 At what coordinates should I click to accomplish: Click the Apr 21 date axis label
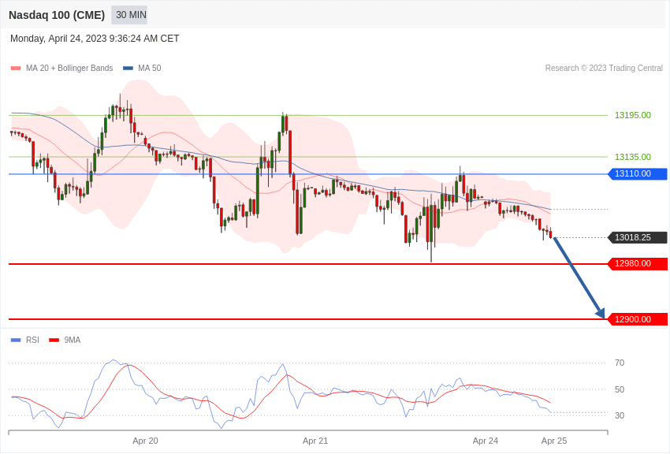click(x=315, y=441)
